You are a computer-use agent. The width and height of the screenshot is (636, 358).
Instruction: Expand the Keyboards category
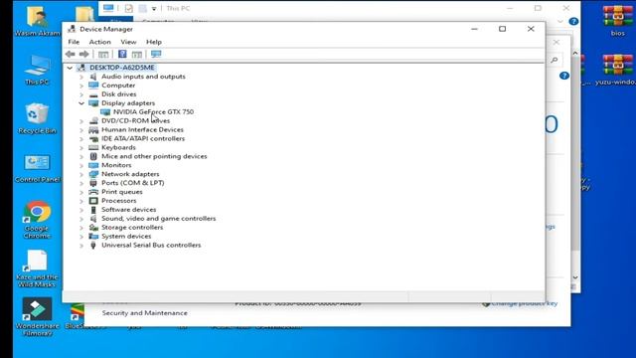point(81,148)
